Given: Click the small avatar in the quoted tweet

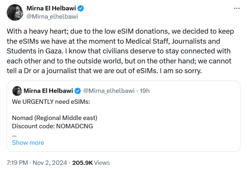Looking at the screenshot, I should 17,91.
